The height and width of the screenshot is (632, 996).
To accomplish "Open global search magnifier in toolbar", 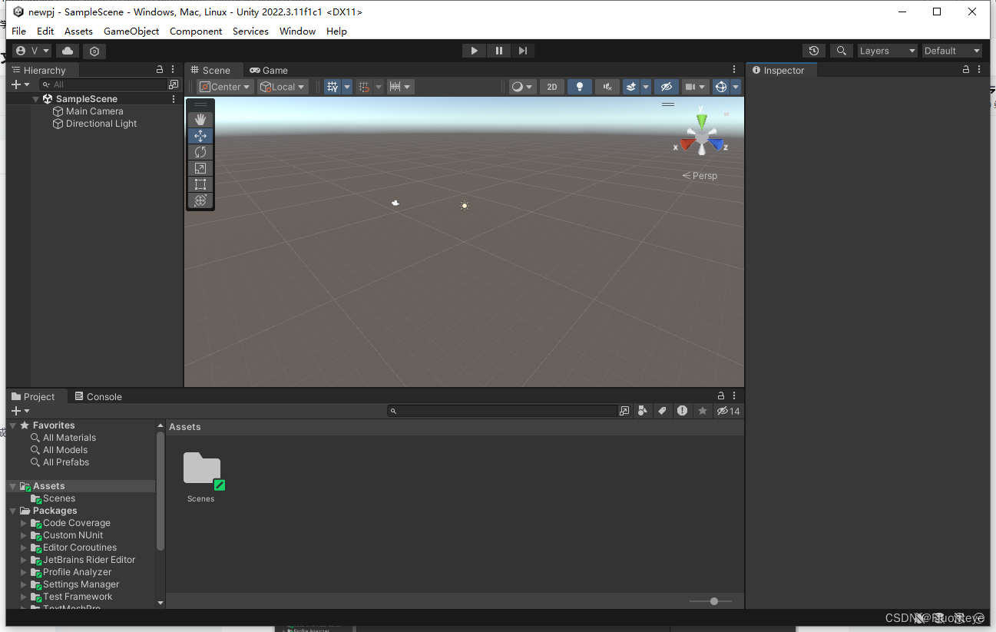I will [x=842, y=51].
